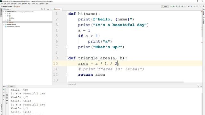Image resolution: width=205 pixels, height=115 pixels.
Task: Collapse the project root folder
Action: [3, 11]
